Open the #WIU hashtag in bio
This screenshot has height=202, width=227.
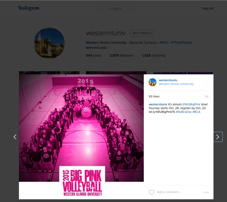coord(164,43)
